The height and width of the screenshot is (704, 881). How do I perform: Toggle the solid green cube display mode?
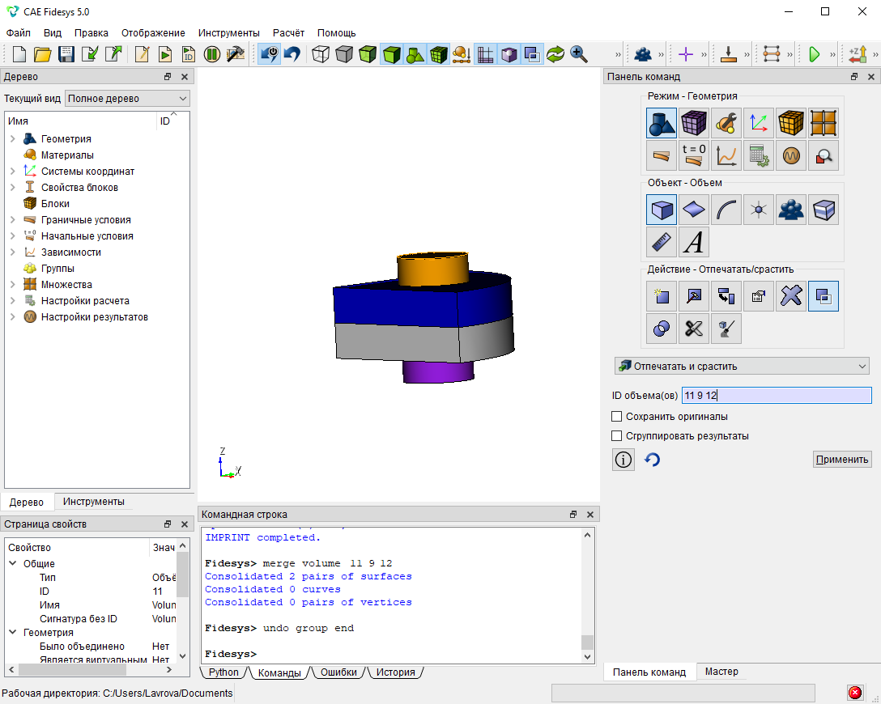click(391, 54)
